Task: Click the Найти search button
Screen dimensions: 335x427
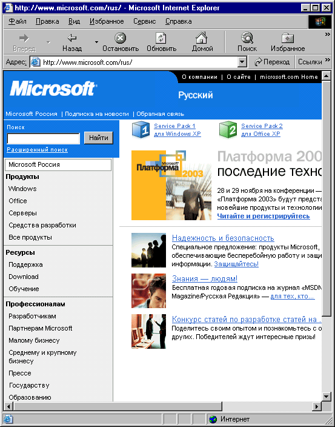Action: coord(98,138)
